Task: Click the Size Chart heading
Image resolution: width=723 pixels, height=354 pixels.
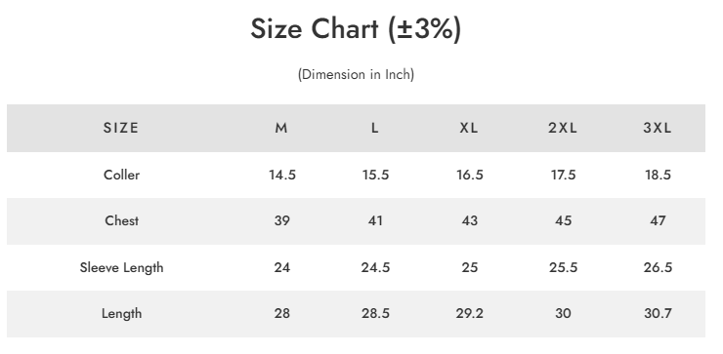Action: (x=356, y=29)
